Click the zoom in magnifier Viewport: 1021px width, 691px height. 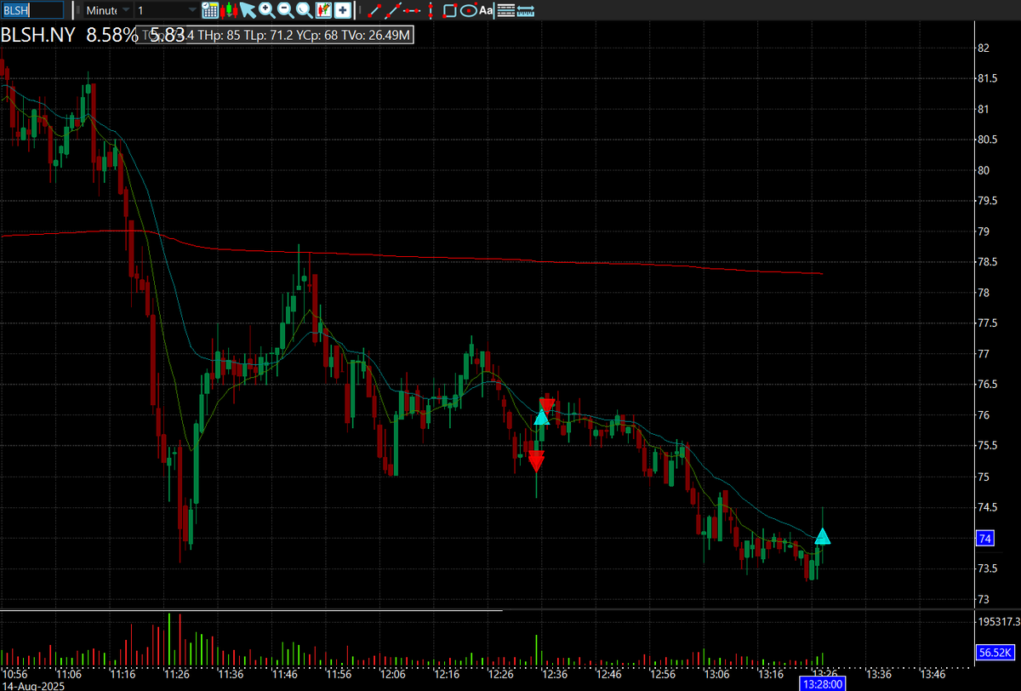pyautogui.click(x=266, y=10)
